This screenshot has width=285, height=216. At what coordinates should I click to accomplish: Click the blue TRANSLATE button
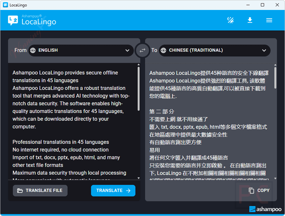click(113, 191)
